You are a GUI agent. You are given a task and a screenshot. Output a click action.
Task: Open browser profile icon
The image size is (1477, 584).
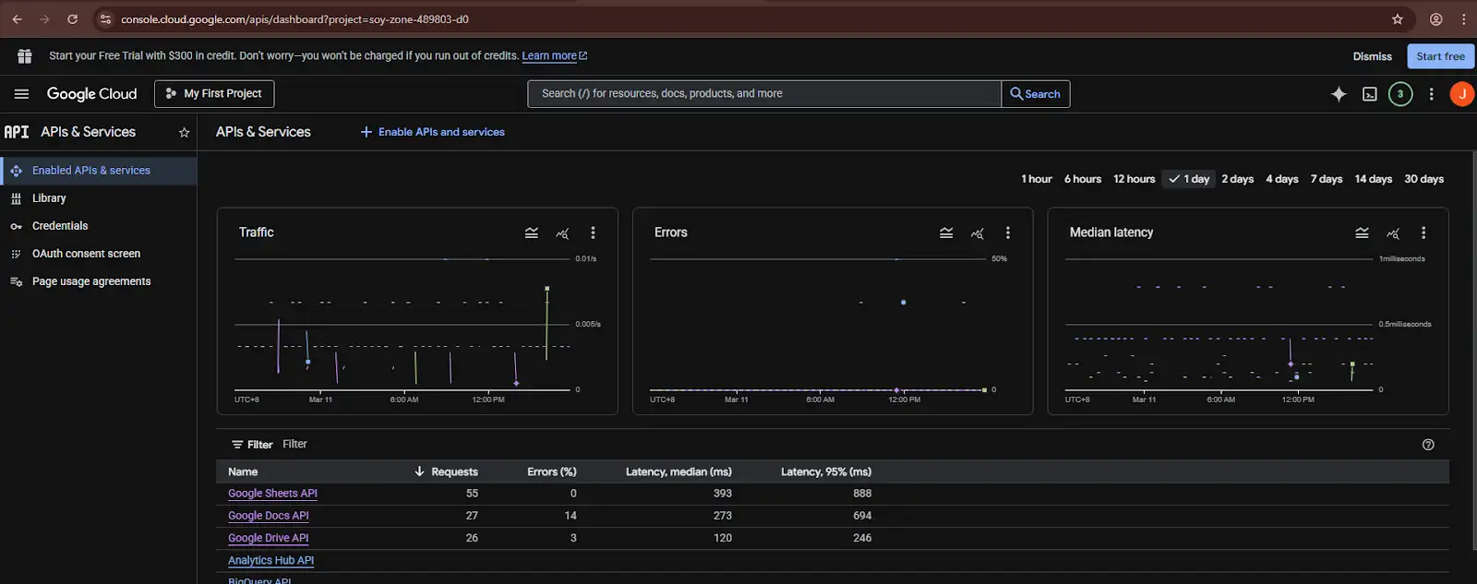click(x=1436, y=19)
